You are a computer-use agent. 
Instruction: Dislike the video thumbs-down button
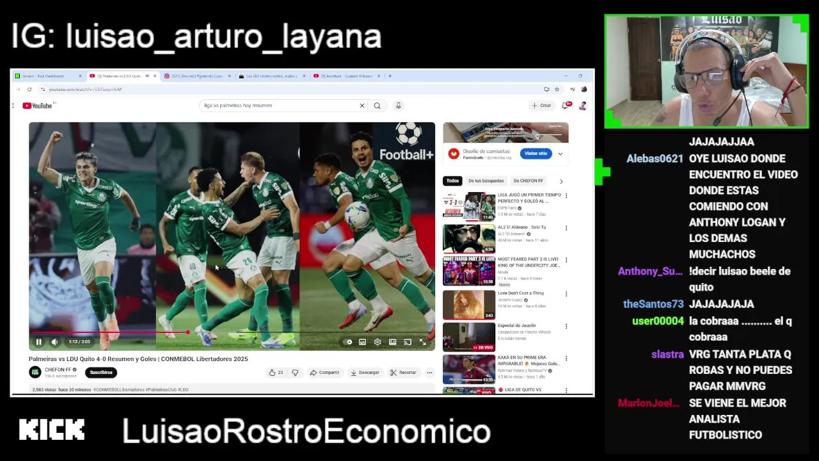coord(295,372)
